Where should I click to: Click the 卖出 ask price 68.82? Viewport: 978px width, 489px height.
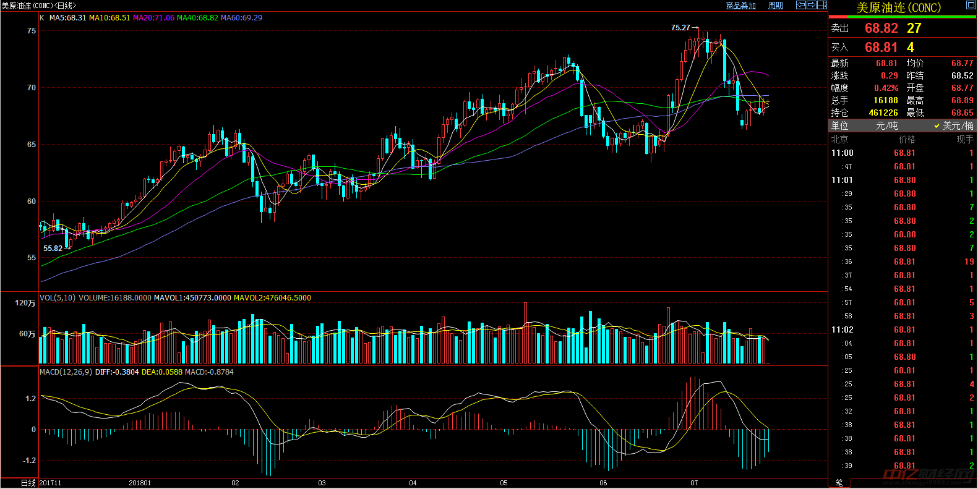click(x=881, y=28)
